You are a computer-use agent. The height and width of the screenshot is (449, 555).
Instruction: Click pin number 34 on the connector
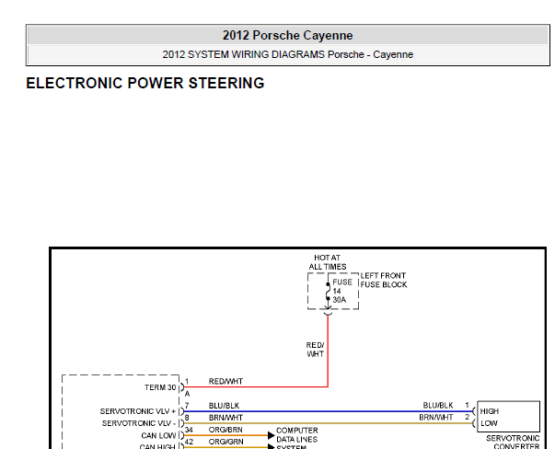coord(189,430)
